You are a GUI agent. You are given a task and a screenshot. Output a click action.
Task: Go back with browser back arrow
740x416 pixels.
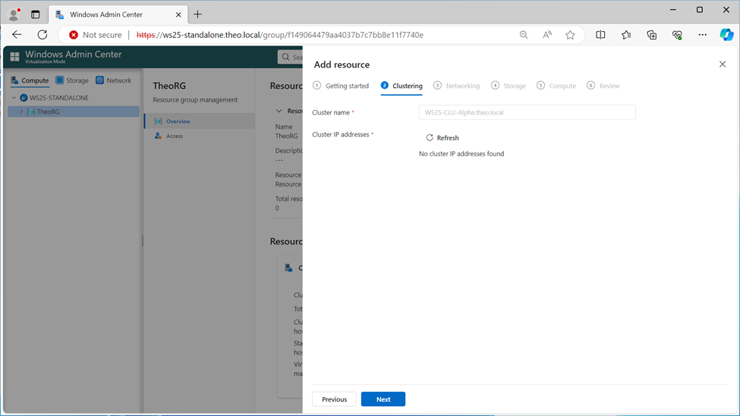click(17, 34)
